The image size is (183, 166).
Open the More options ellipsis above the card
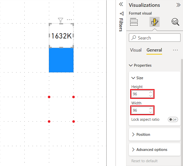tap(69, 20)
